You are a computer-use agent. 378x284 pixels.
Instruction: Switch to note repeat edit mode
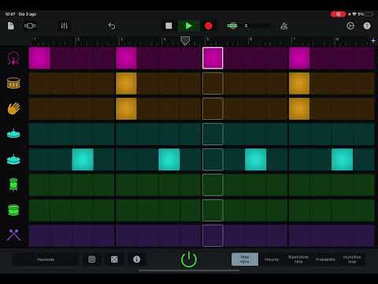(298, 260)
